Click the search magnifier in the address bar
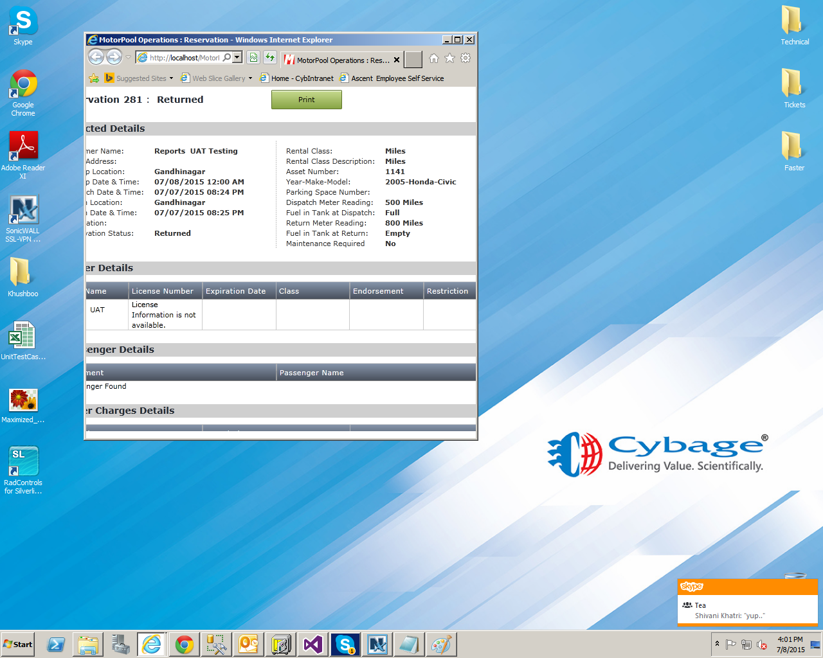Image resolution: width=823 pixels, height=658 pixels. click(226, 58)
